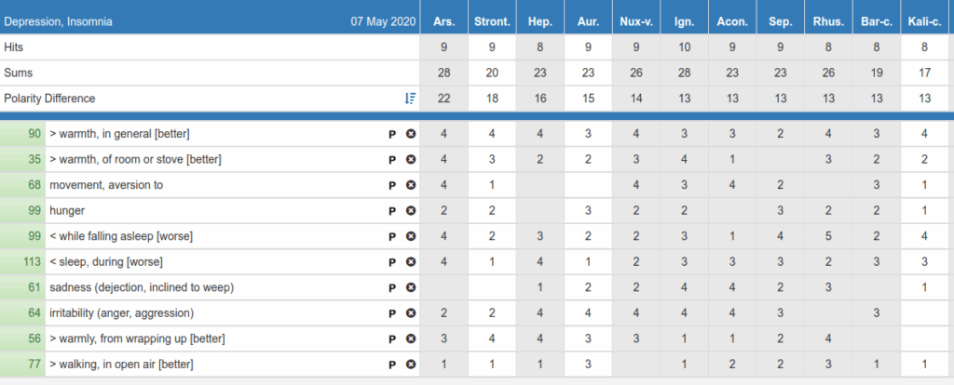Image resolution: width=954 pixels, height=385 pixels.
Task: Click rubric count 113 beside '< sleep, during'
Action: pyautogui.click(x=32, y=261)
